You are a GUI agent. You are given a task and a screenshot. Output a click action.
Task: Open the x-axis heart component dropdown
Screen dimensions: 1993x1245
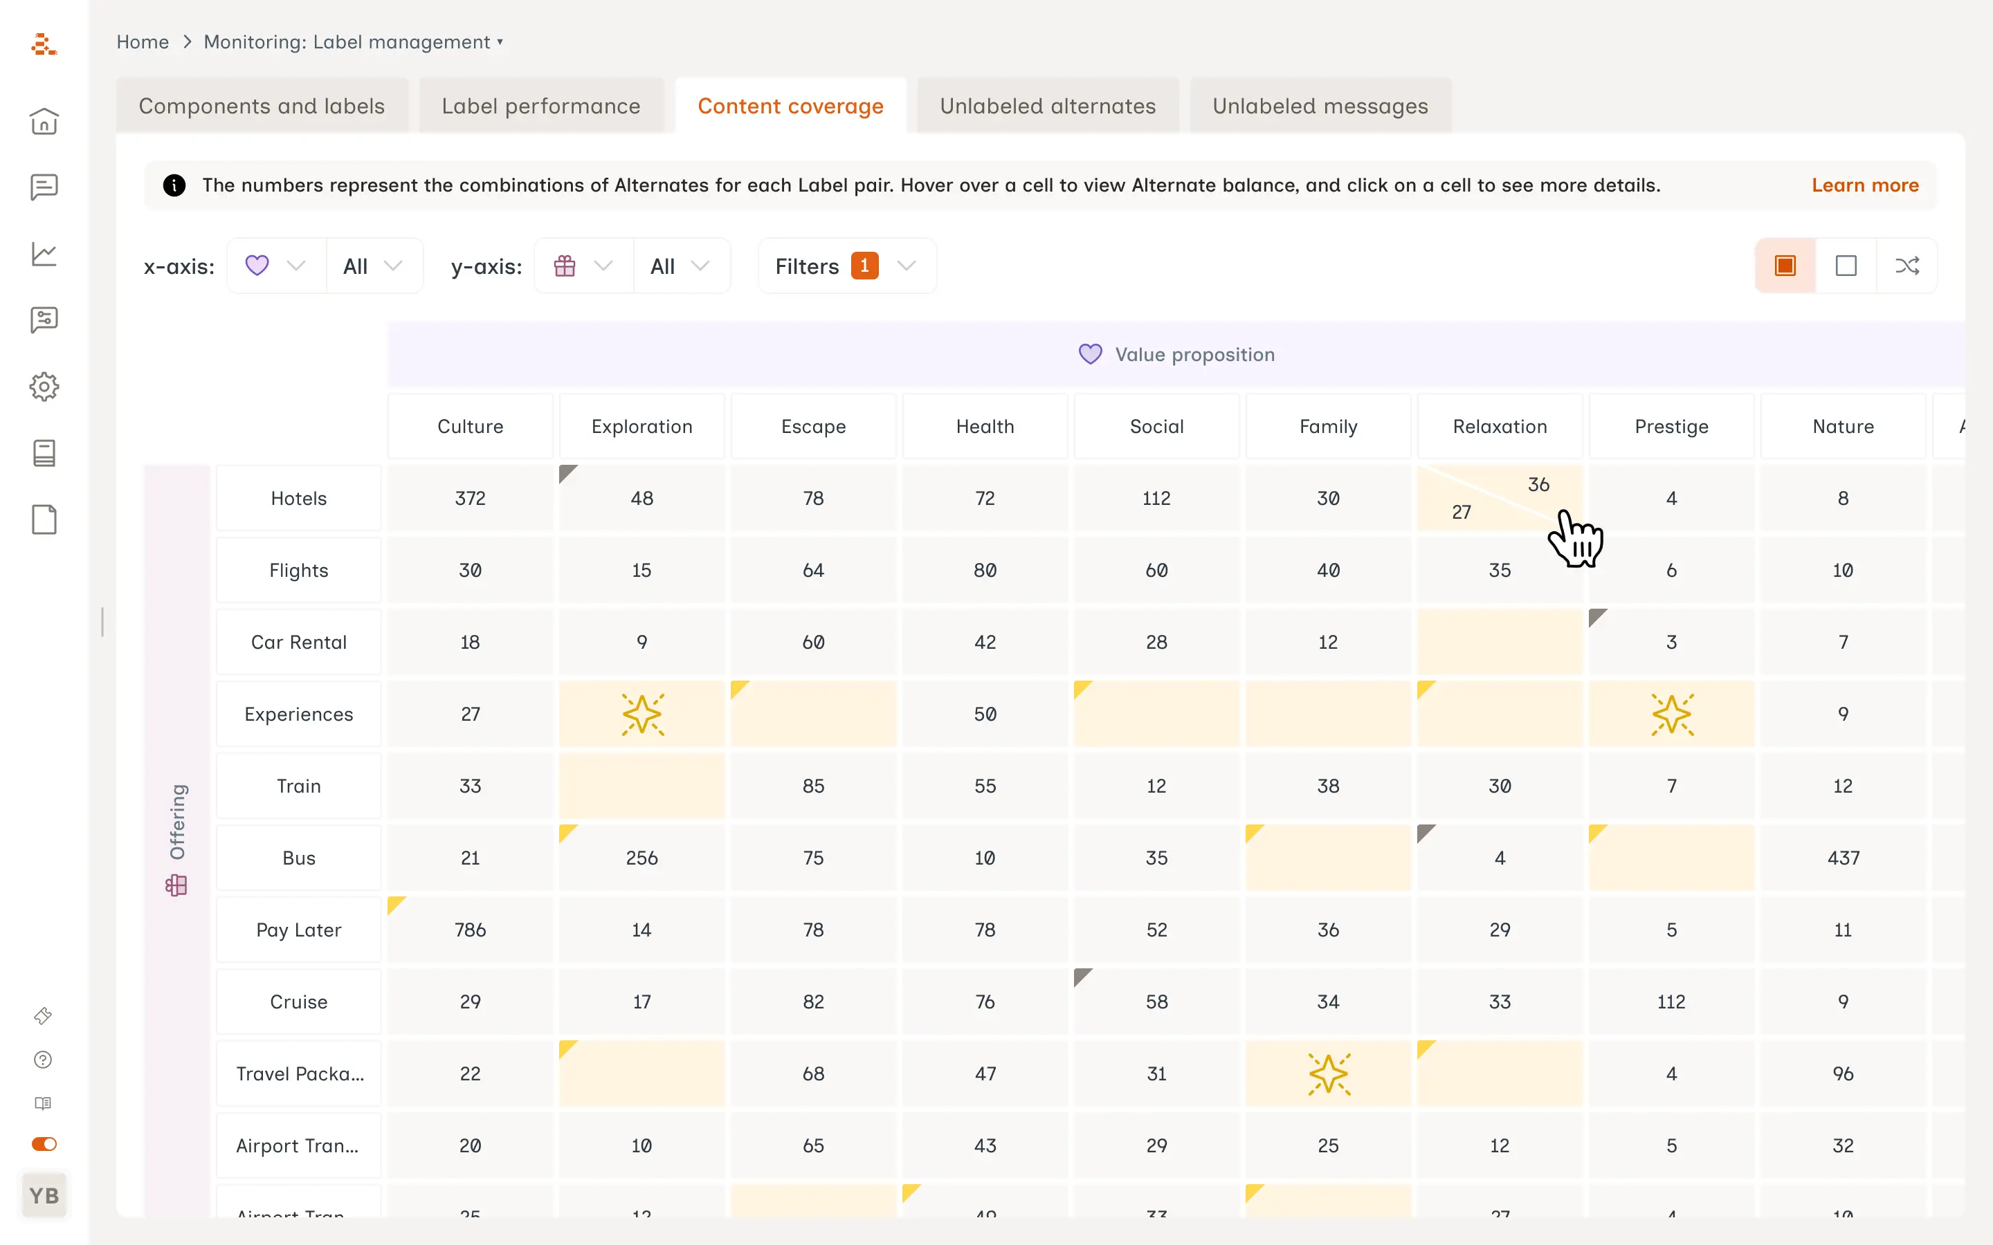tap(275, 266)
